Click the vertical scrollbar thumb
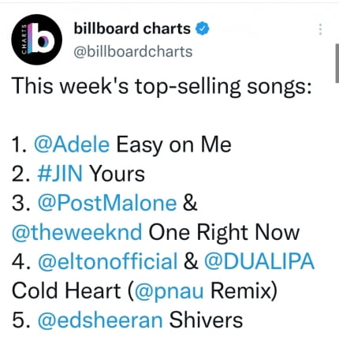This screenshot has width=339, height=337. click(x=337, y=63)
